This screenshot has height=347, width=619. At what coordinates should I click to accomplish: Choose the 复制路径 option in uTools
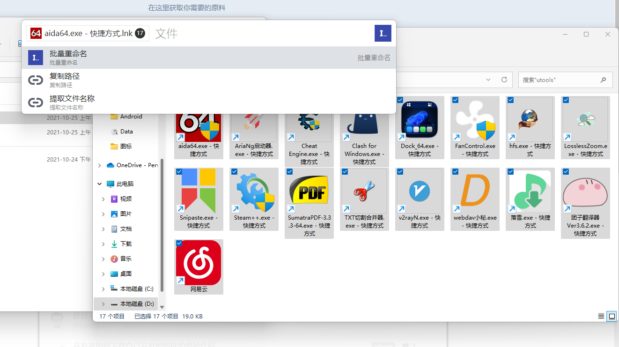coord(209,80)
